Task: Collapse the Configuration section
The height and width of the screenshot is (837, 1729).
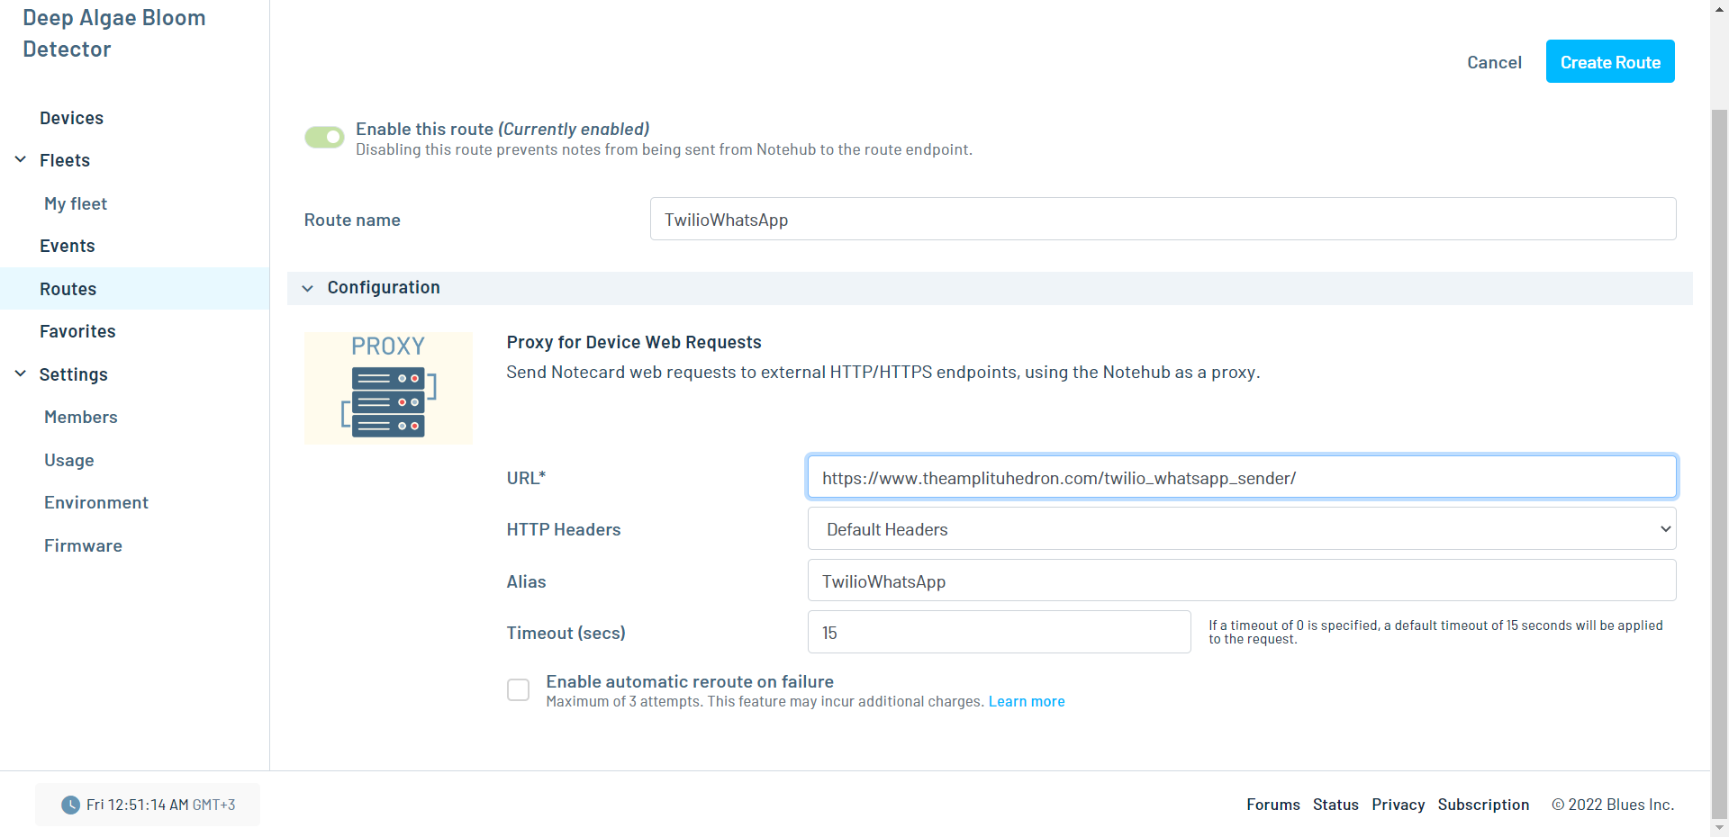Action: [308, 288]
